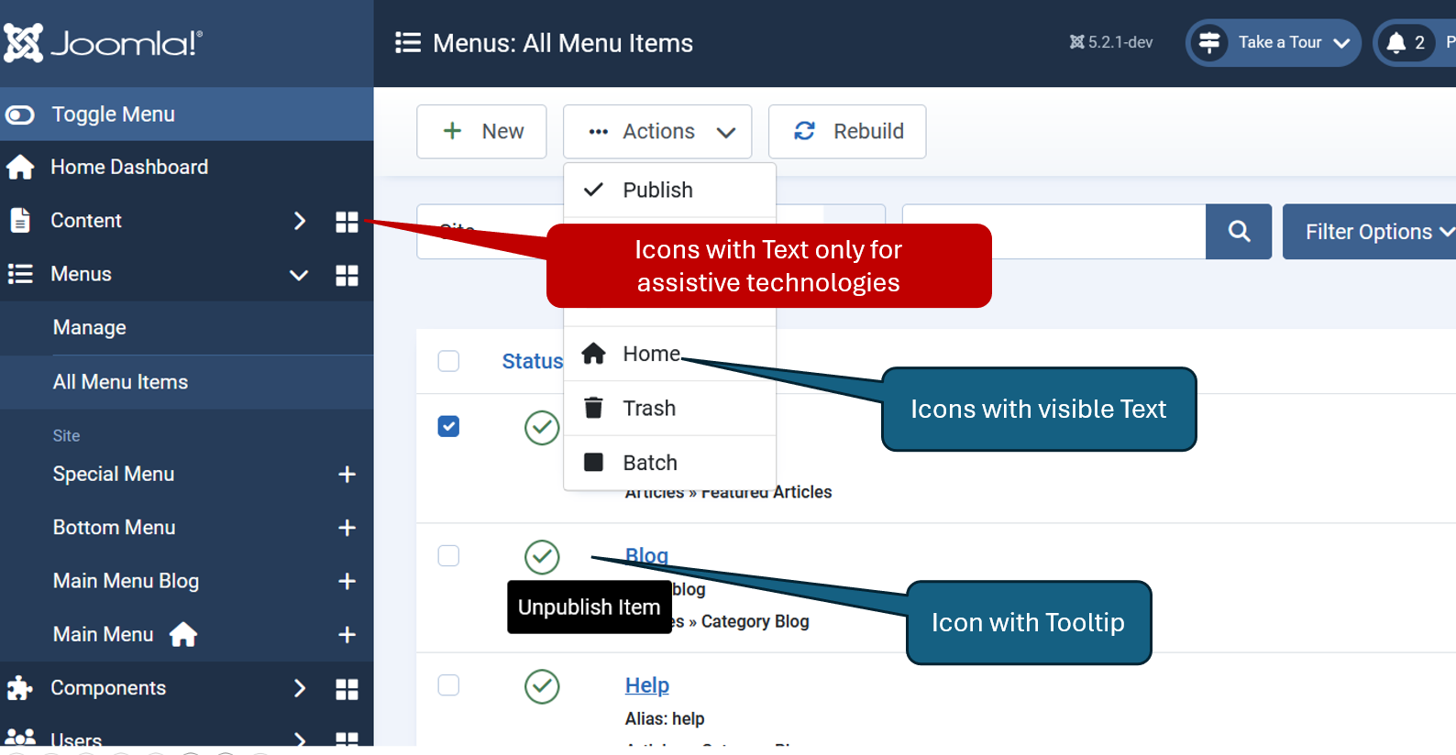Screen dimensions: 1456x755
Task: Collapse the Menus submenu chevron
Action: [299, 275]
